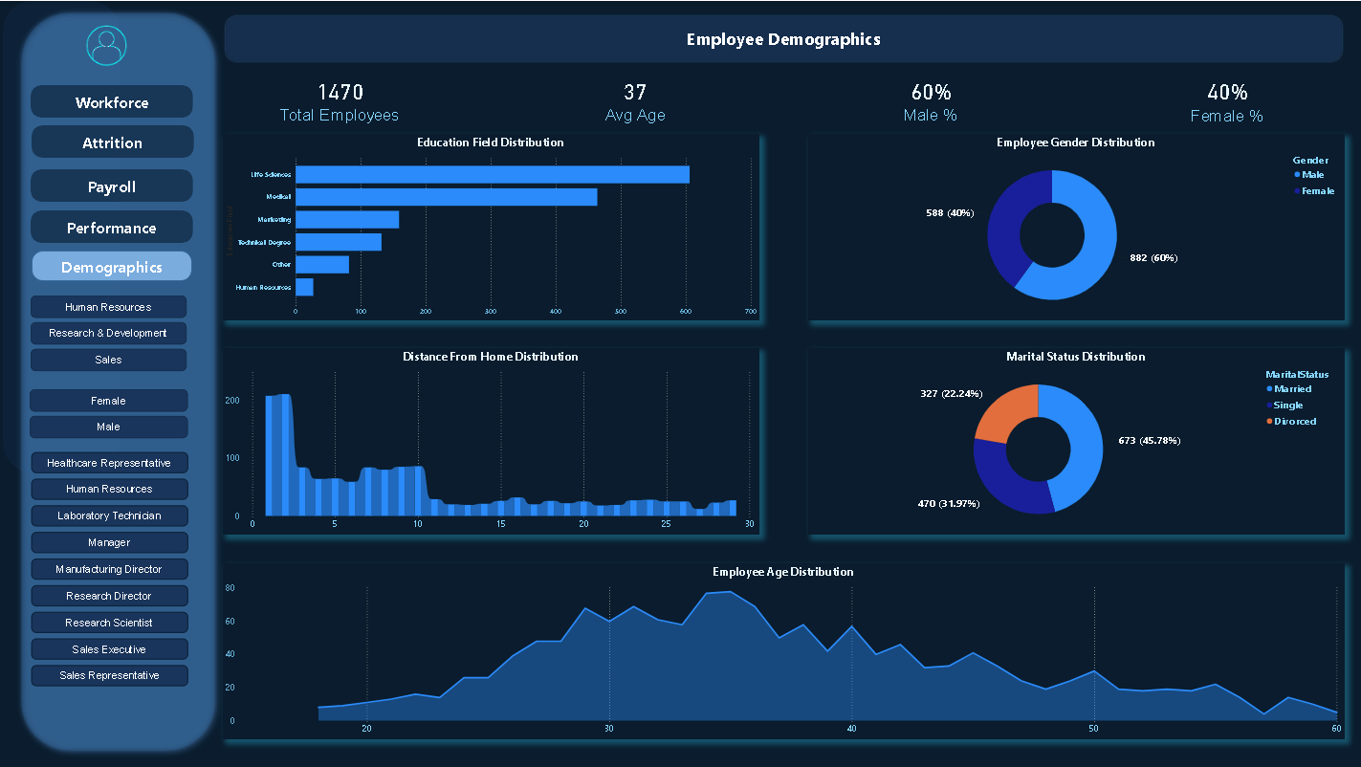Click the 327 (22.24%) data label
Image resolution: width=1361 pixels, height=767 pixels.
[x=951, y=394]
